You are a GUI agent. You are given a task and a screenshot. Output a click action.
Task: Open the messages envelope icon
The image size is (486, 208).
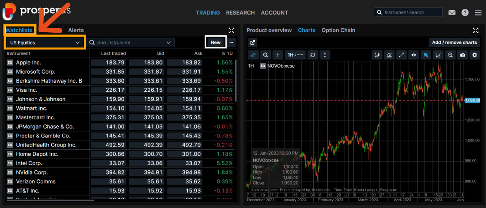coord(452,13)
